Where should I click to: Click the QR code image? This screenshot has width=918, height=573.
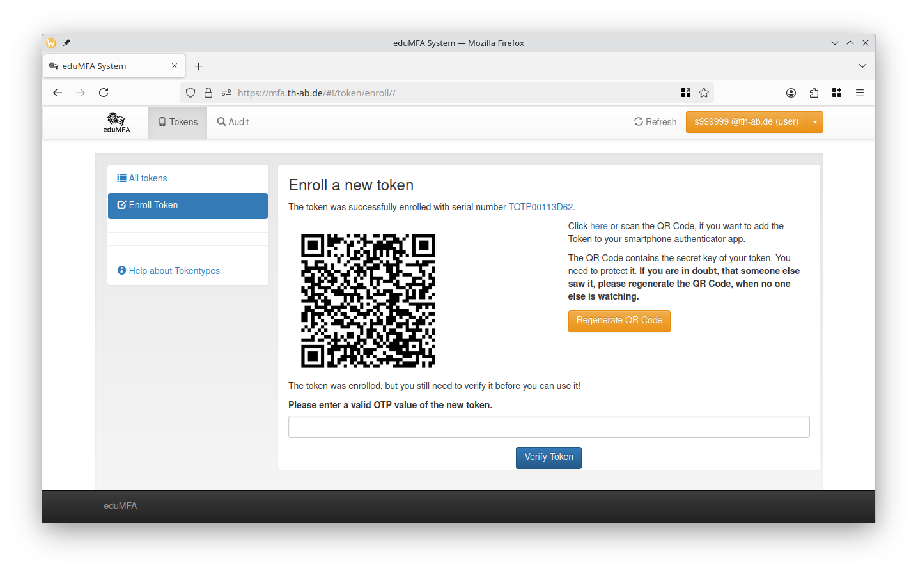(x=368, y=300)
